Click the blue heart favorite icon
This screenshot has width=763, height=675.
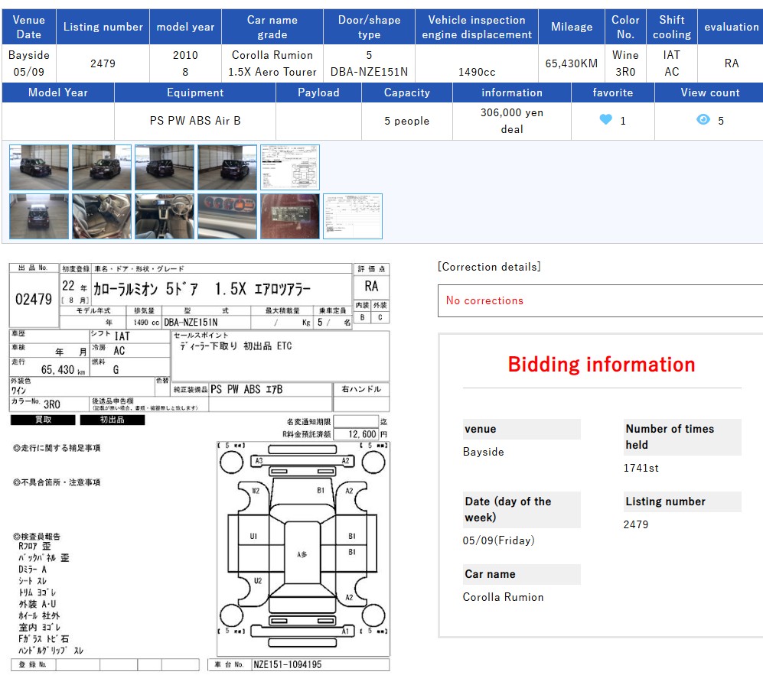point(605,119)
